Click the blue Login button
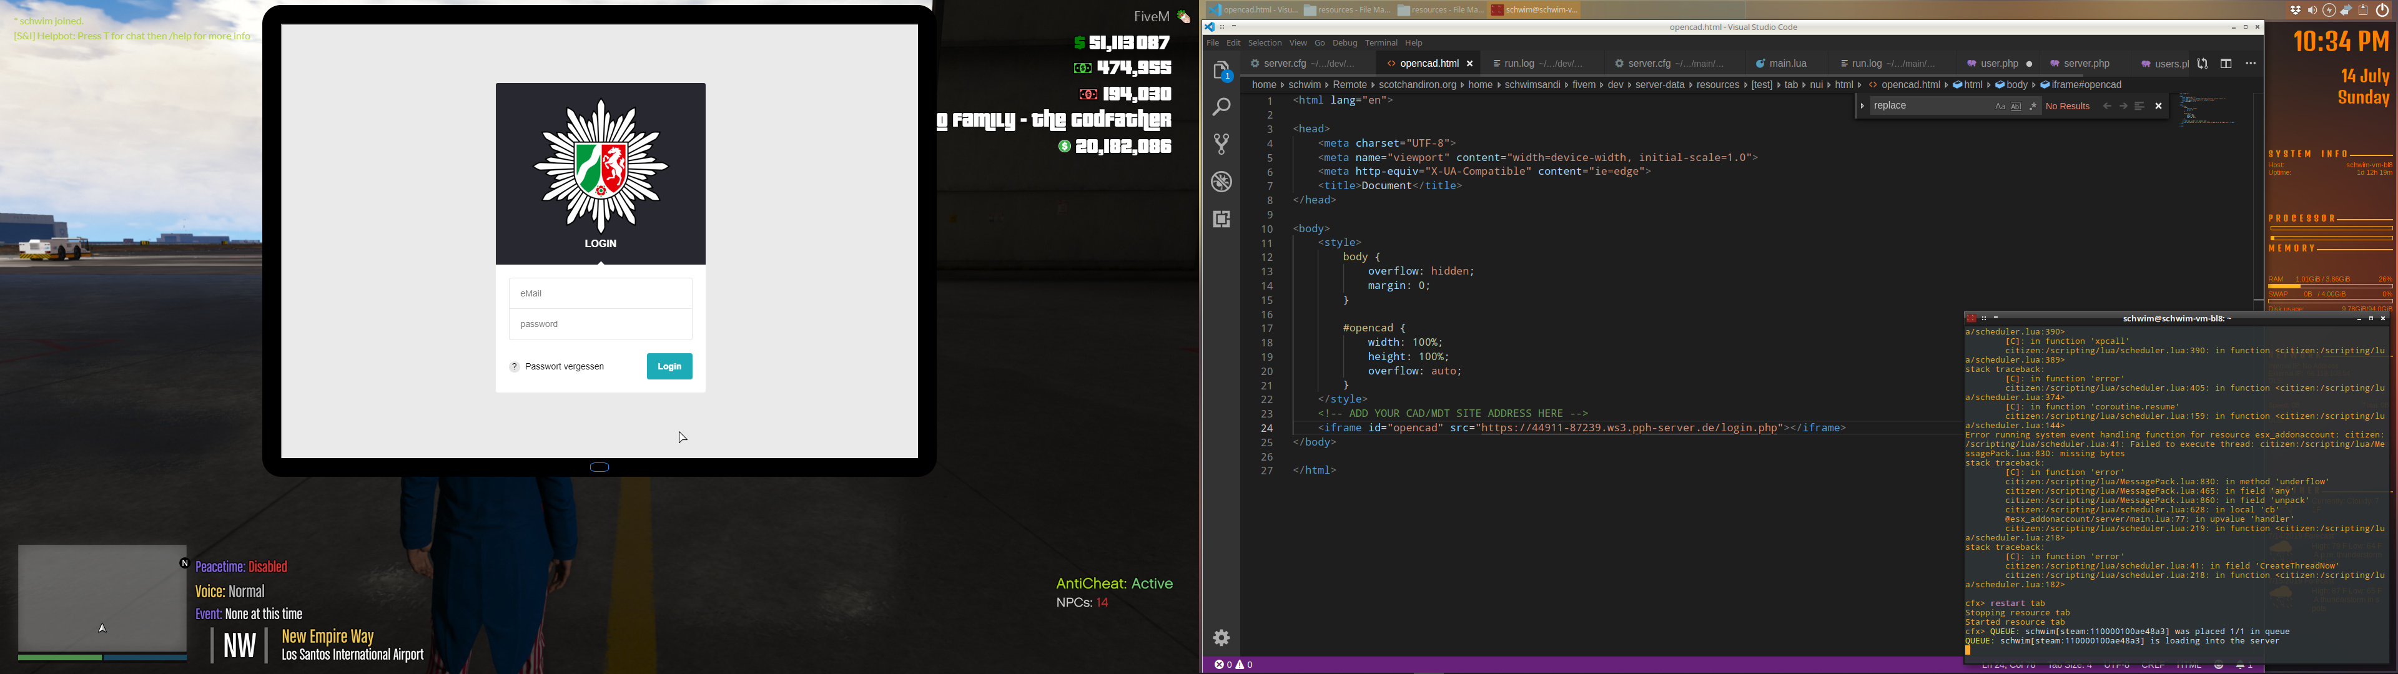Viewport: 2398px width, 674px height. tap(669, 367)
